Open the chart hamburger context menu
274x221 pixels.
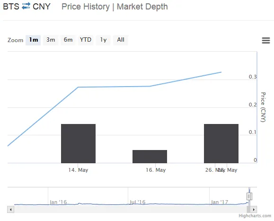(266, 40)
